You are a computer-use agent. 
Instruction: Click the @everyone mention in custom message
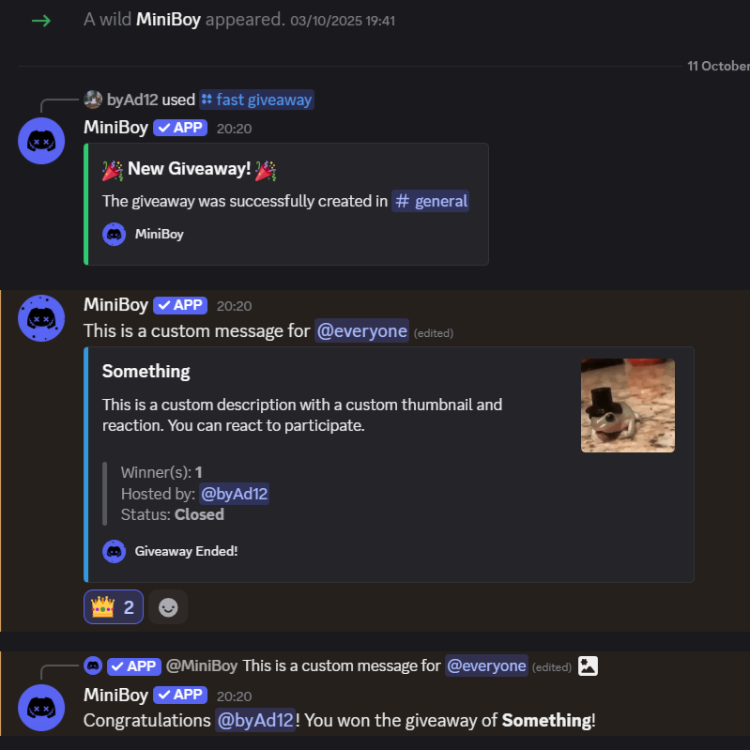pyautogui.click(x=361, y=330)
